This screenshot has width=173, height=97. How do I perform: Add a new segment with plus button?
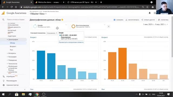pyautogui.click(x=109, y=26)
